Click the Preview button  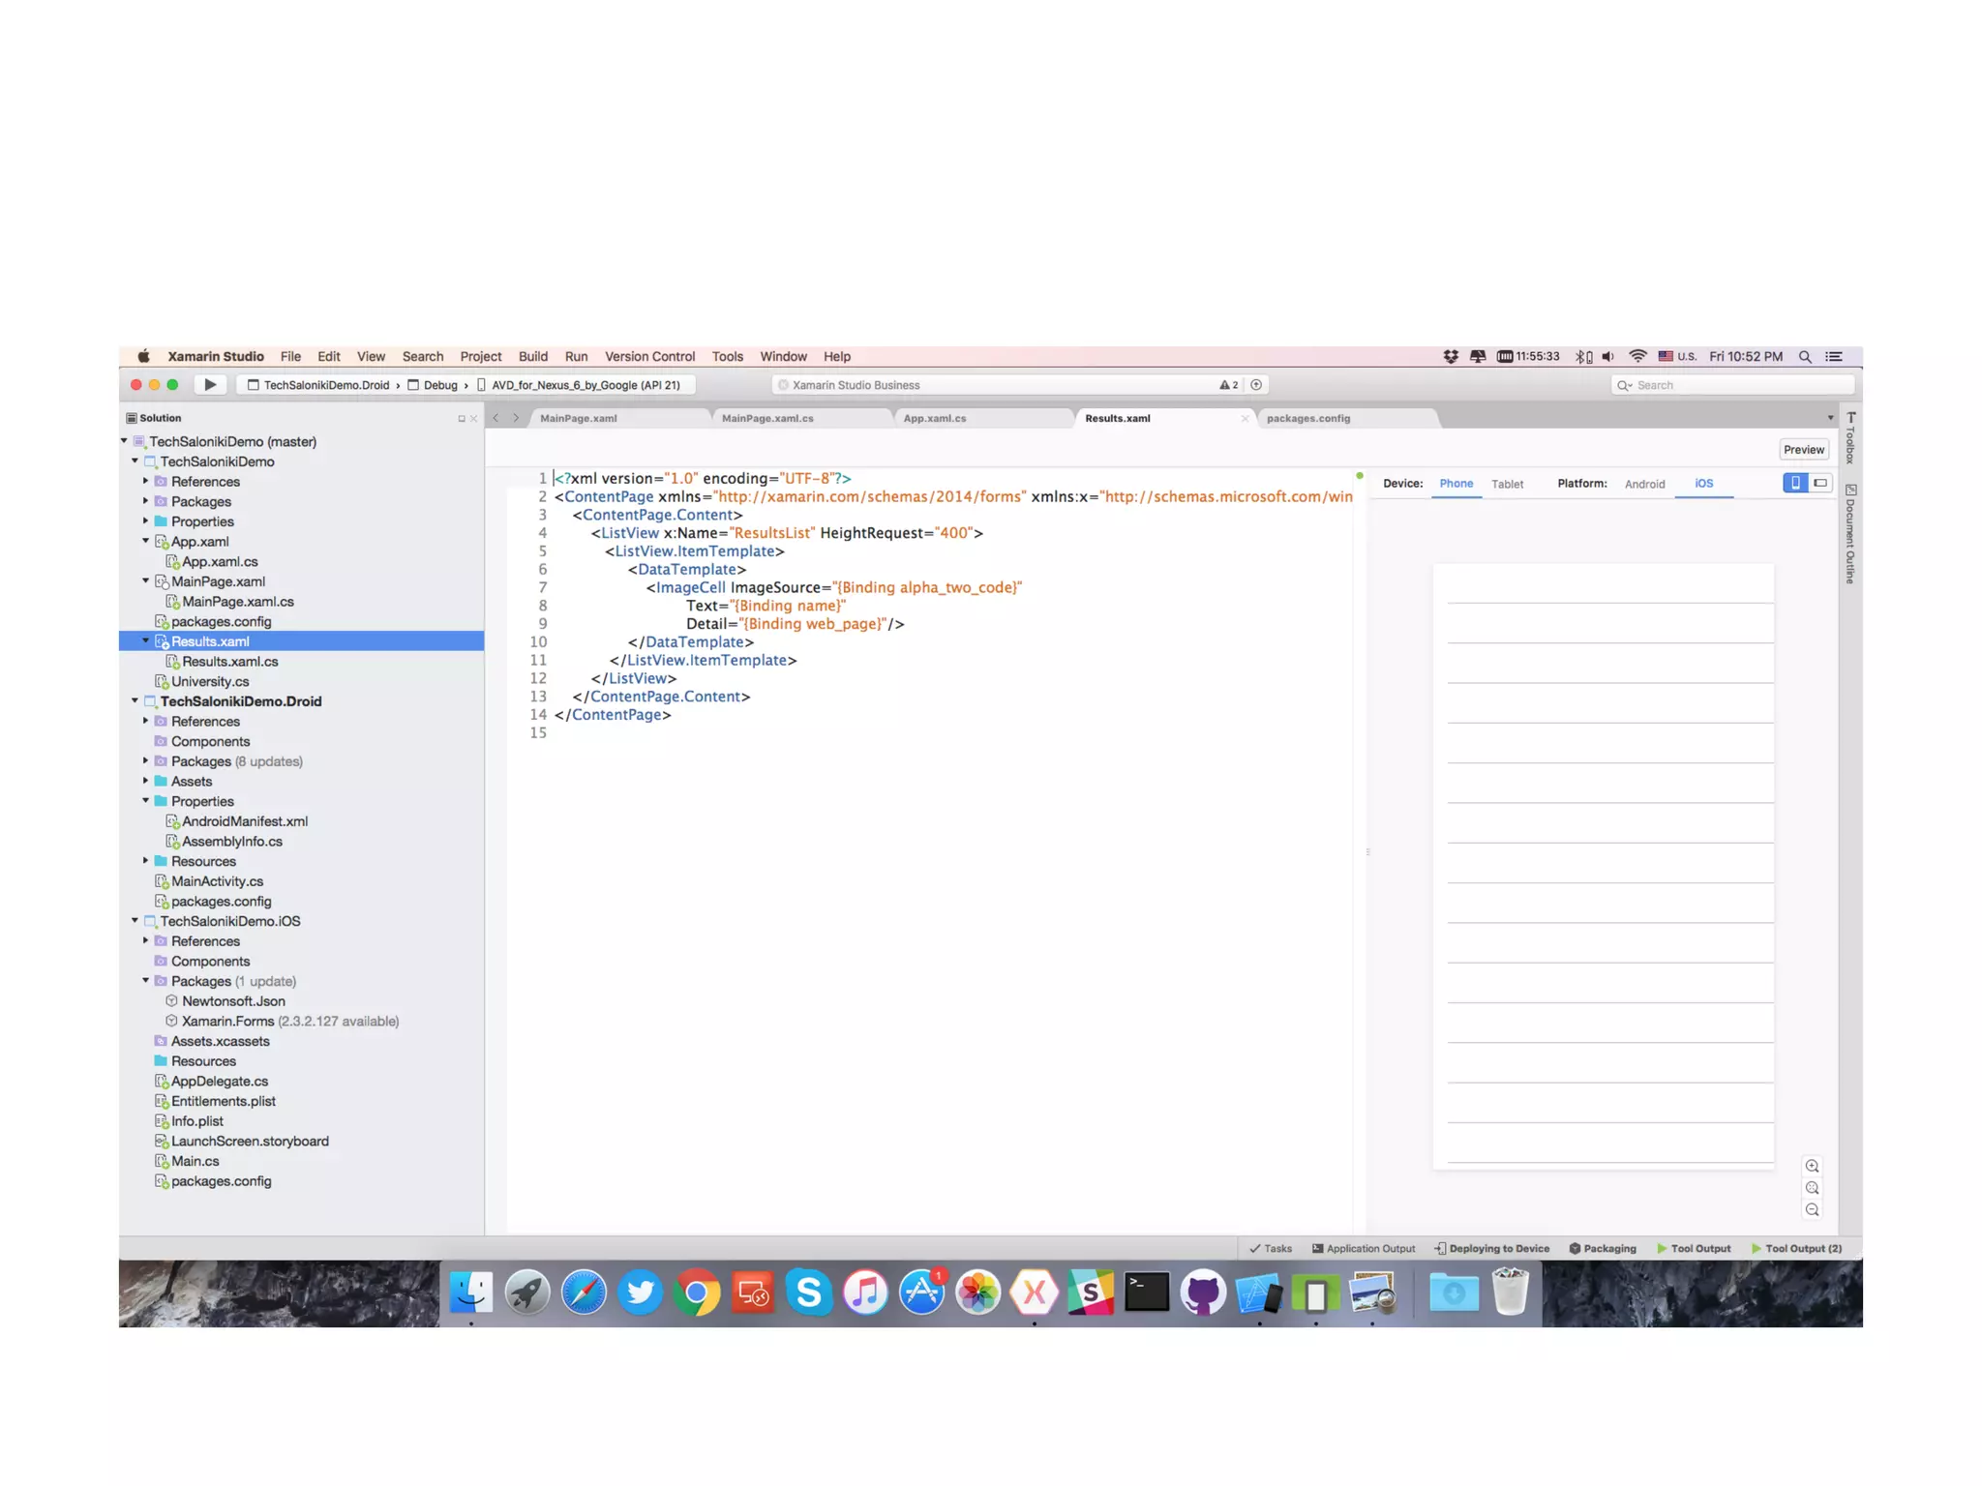coord(1803,450)
